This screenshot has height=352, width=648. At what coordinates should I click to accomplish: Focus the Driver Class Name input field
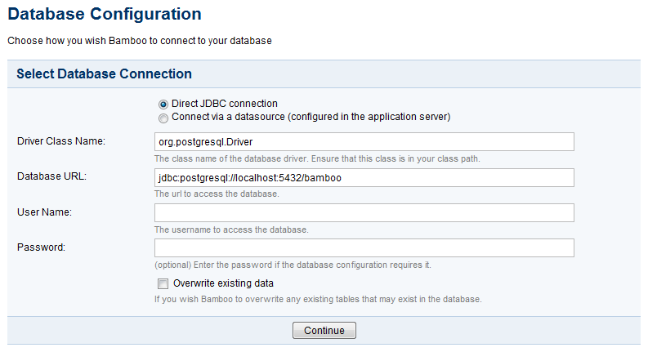364,142
